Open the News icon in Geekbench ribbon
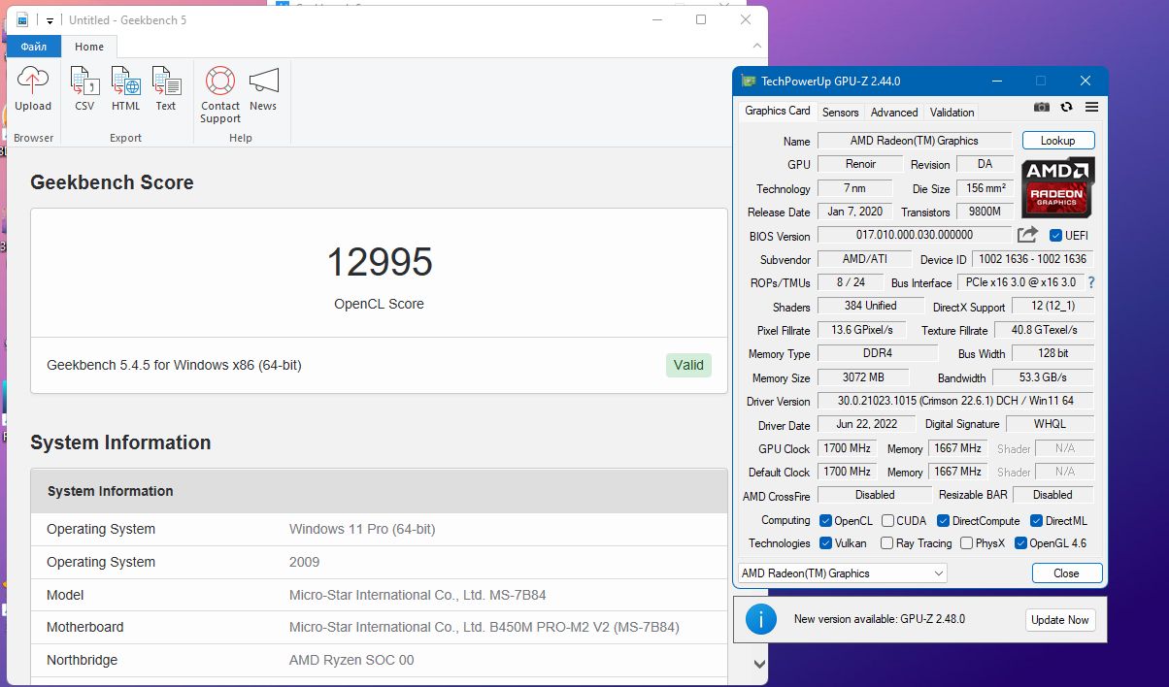This screenshot has height=687, width=1169. 263,82
